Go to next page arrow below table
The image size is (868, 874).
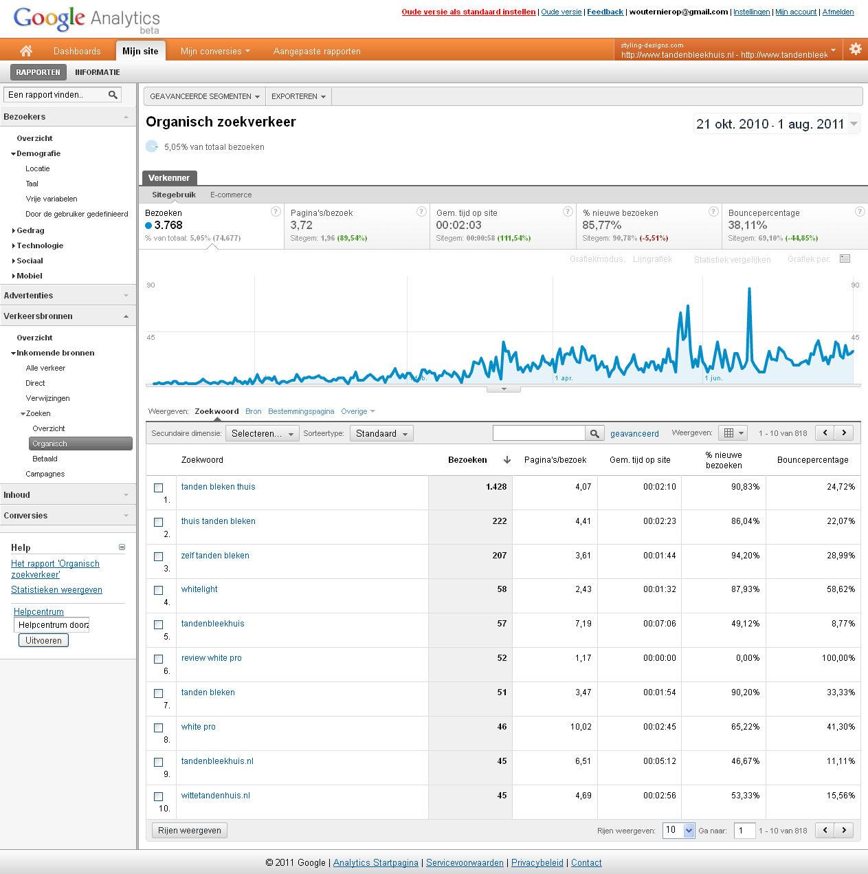[x=844, y=830]
